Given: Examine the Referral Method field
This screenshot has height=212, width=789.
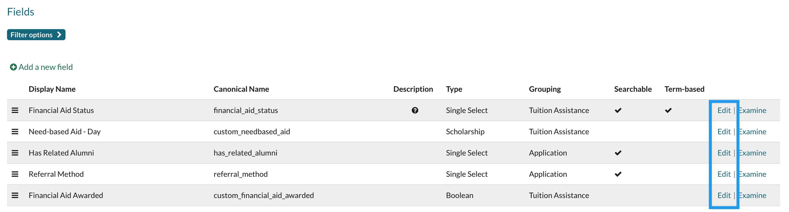Looking at the screenshot, I should (x=752, y=174).
